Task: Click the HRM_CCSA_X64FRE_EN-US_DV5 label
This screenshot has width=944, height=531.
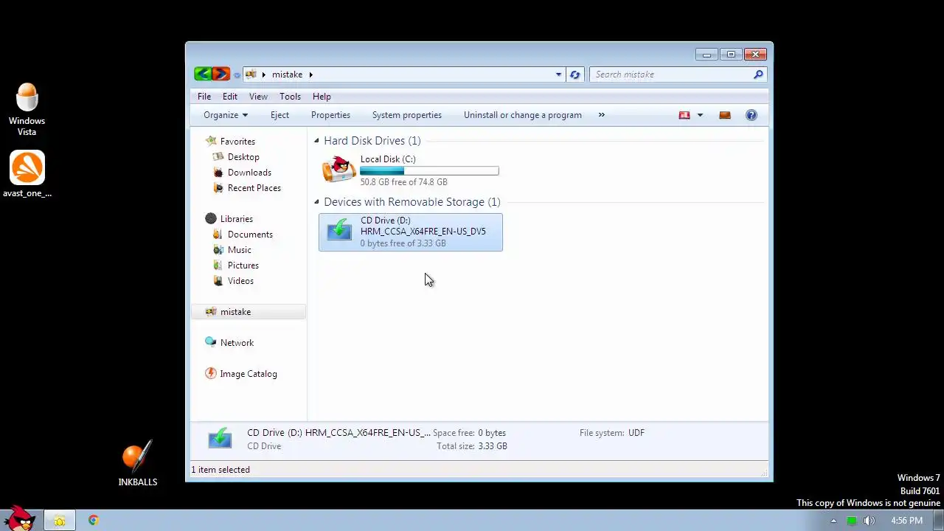Action: coord(423,232)
